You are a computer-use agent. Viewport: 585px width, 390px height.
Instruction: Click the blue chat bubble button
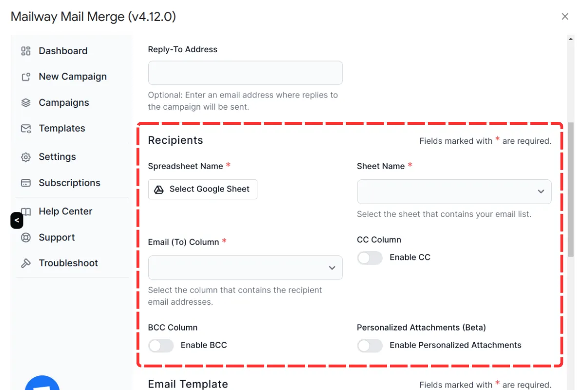pyautogui.click(x=42, y=383)
